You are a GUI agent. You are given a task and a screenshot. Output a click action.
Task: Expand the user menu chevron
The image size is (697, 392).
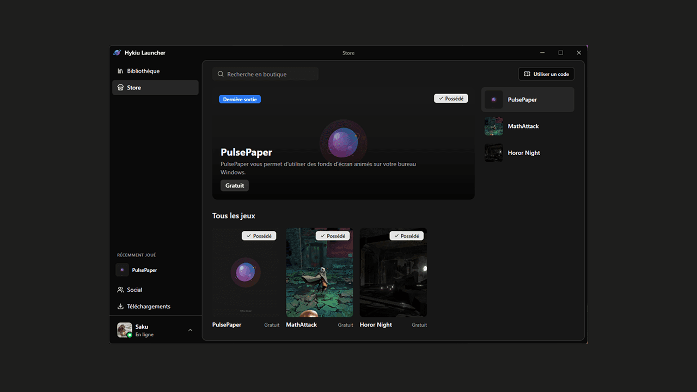pyautogui.click(x=190, y=330)
